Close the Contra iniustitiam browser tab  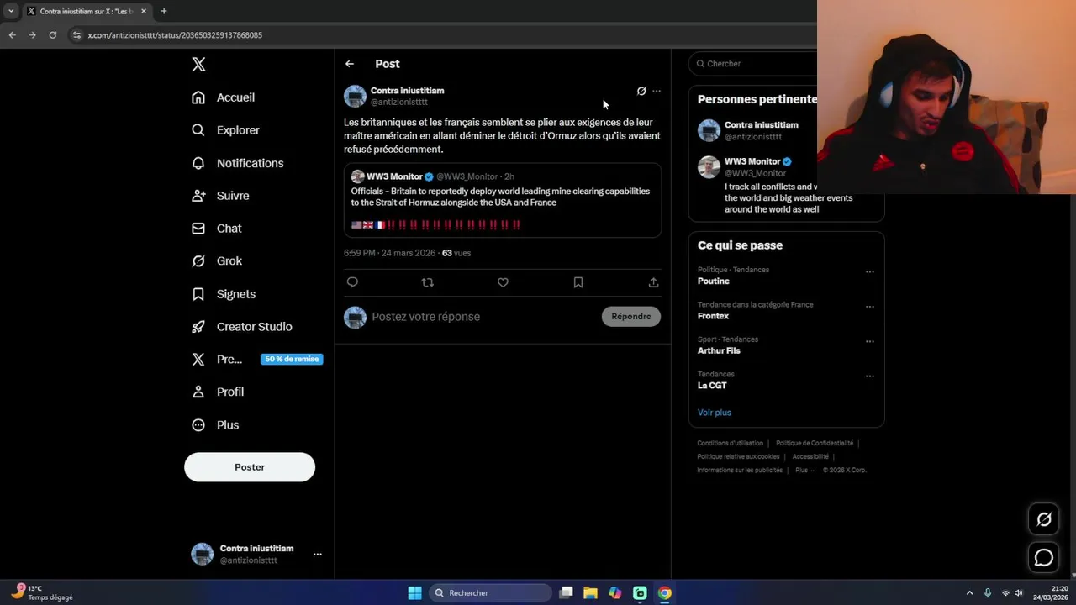click(144, 11)
